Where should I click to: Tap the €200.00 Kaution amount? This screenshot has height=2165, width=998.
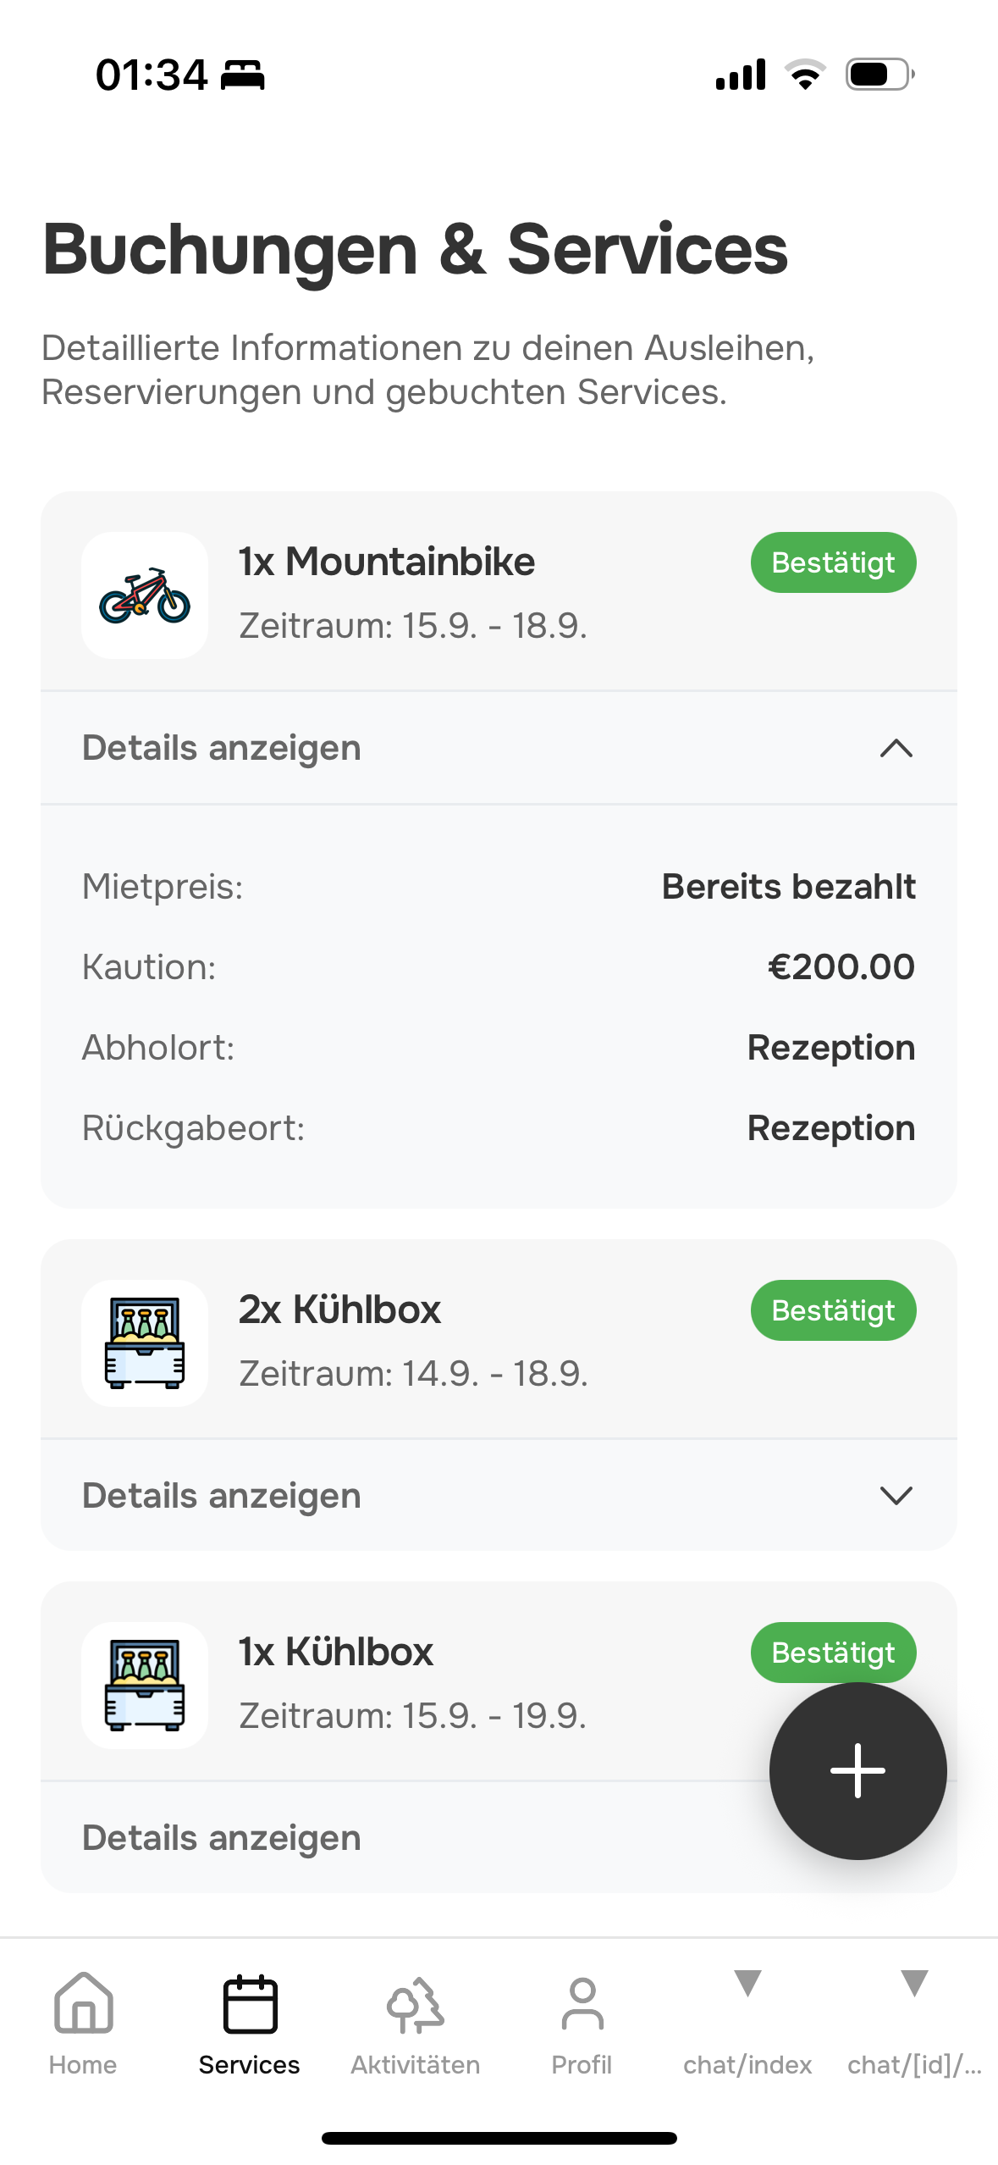coord(841,967)
